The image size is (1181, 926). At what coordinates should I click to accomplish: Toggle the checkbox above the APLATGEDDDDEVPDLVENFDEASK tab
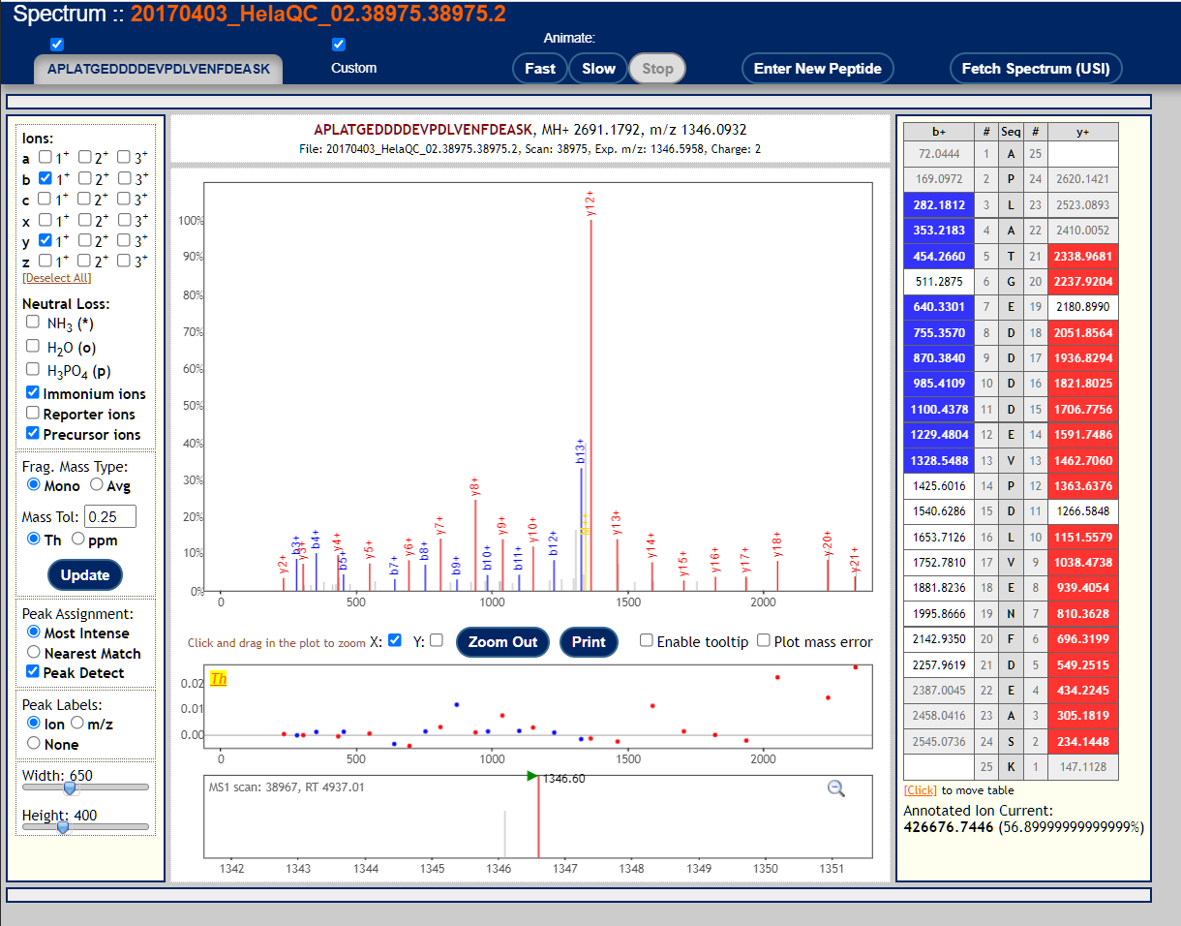(57, 45)
